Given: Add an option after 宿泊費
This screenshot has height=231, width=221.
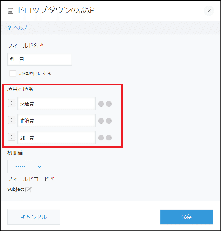Looking at the screenshot, I should [101, 121].
